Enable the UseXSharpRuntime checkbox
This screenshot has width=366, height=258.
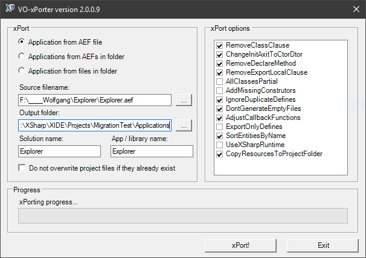pyautogui.click(x=220, y=145)
